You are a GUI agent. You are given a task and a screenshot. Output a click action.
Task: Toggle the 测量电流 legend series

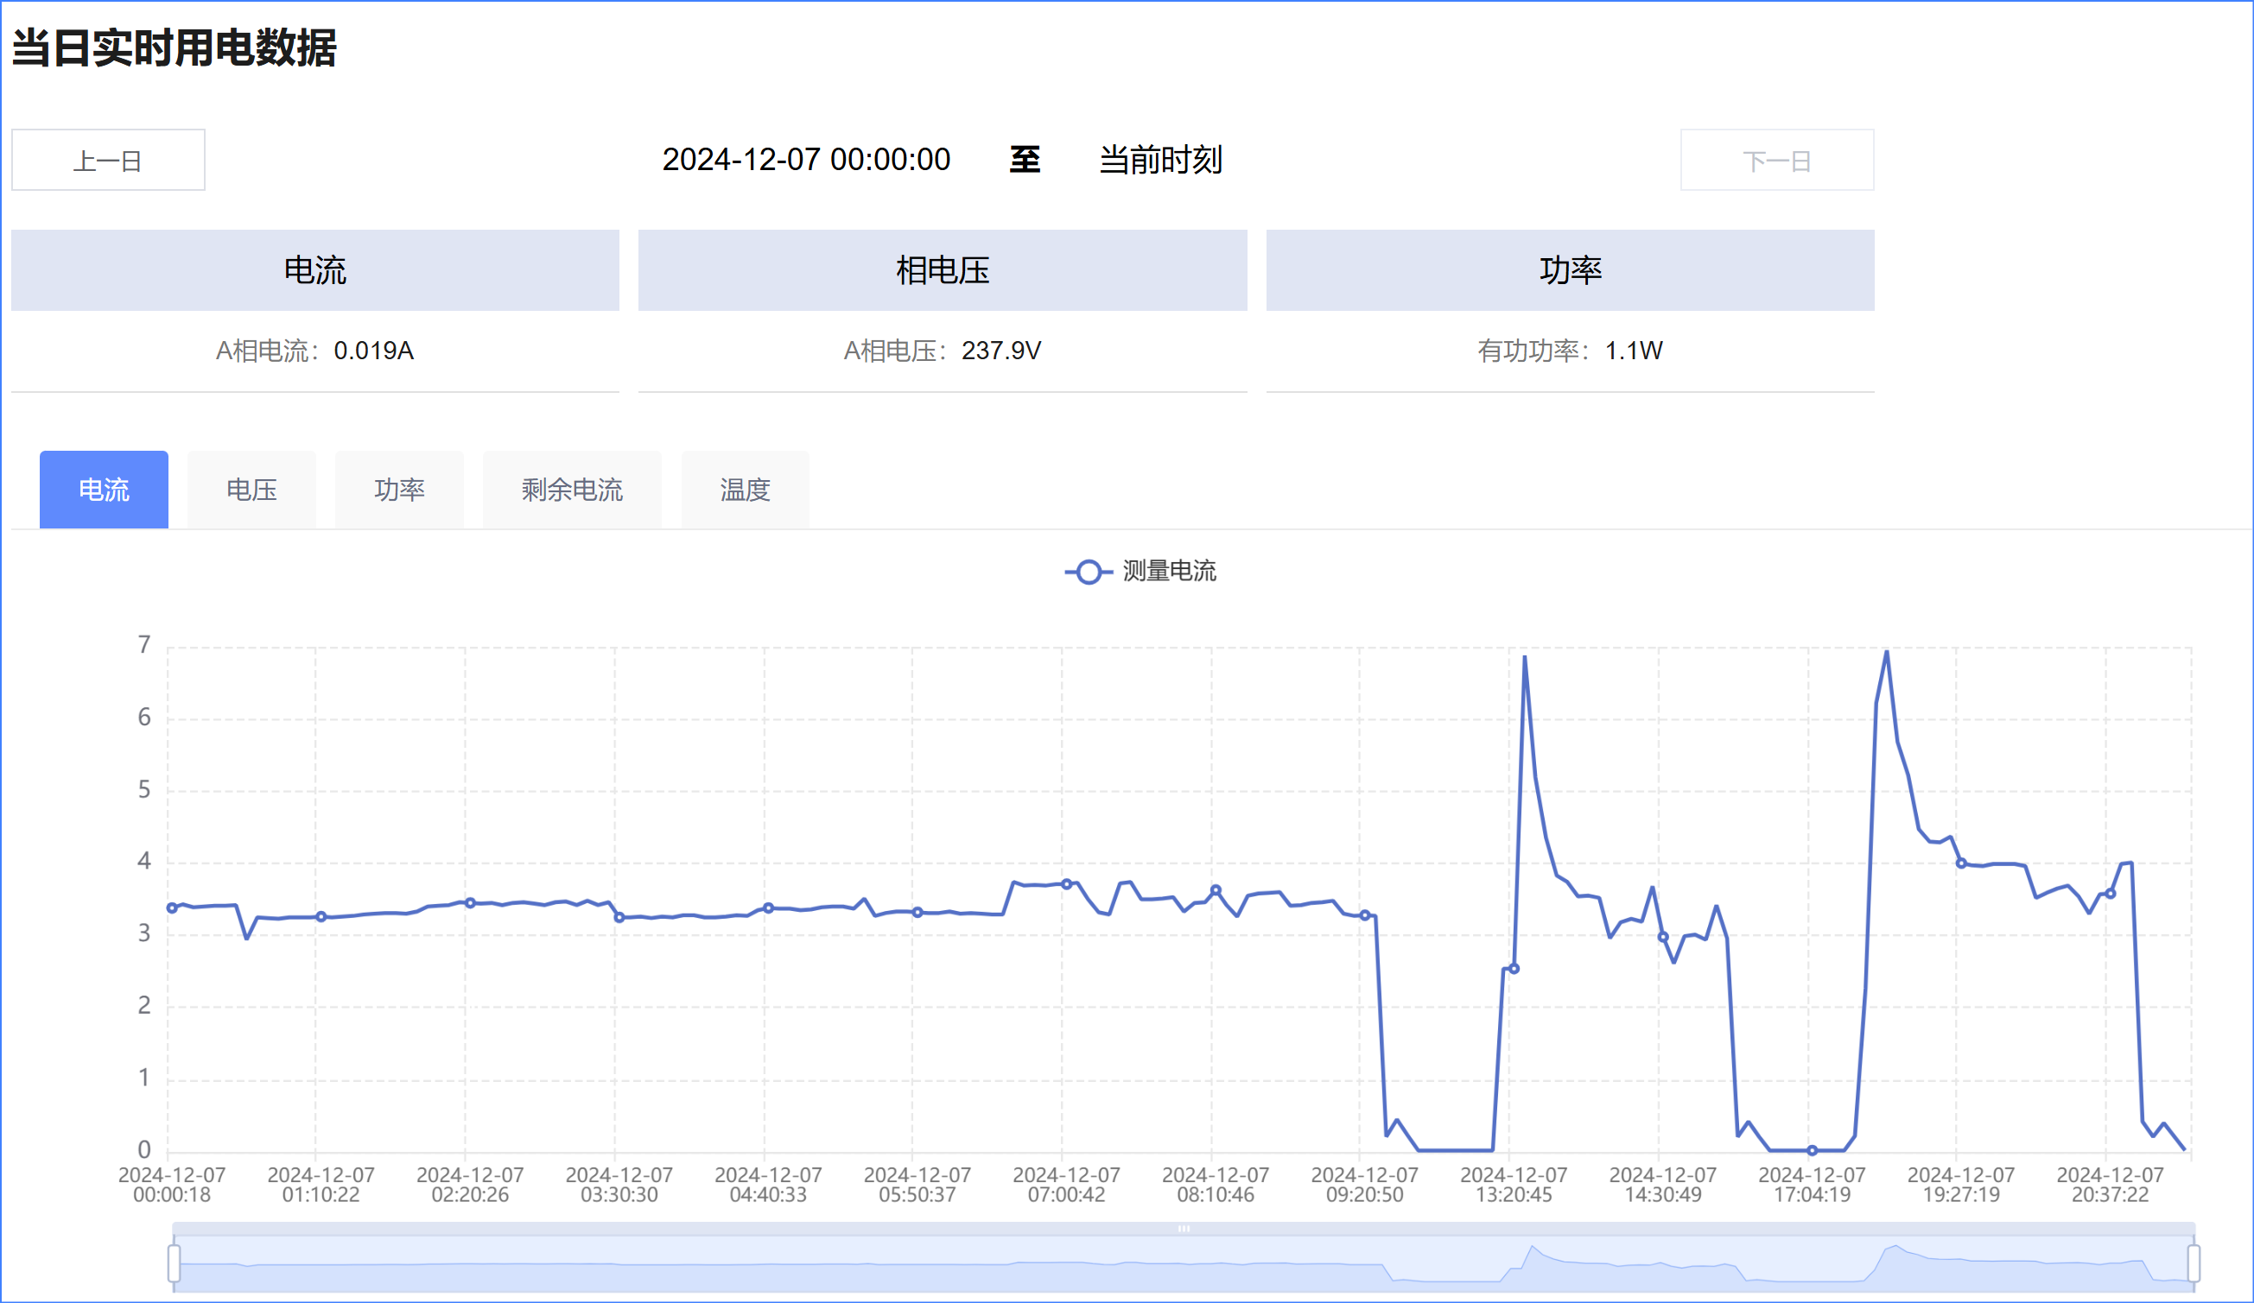1168,571
